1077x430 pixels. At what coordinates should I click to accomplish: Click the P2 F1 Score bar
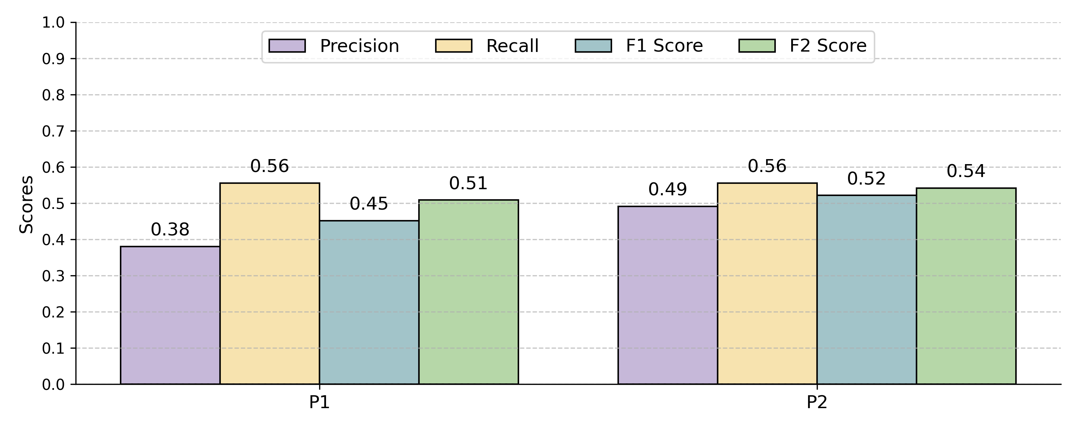866,290
